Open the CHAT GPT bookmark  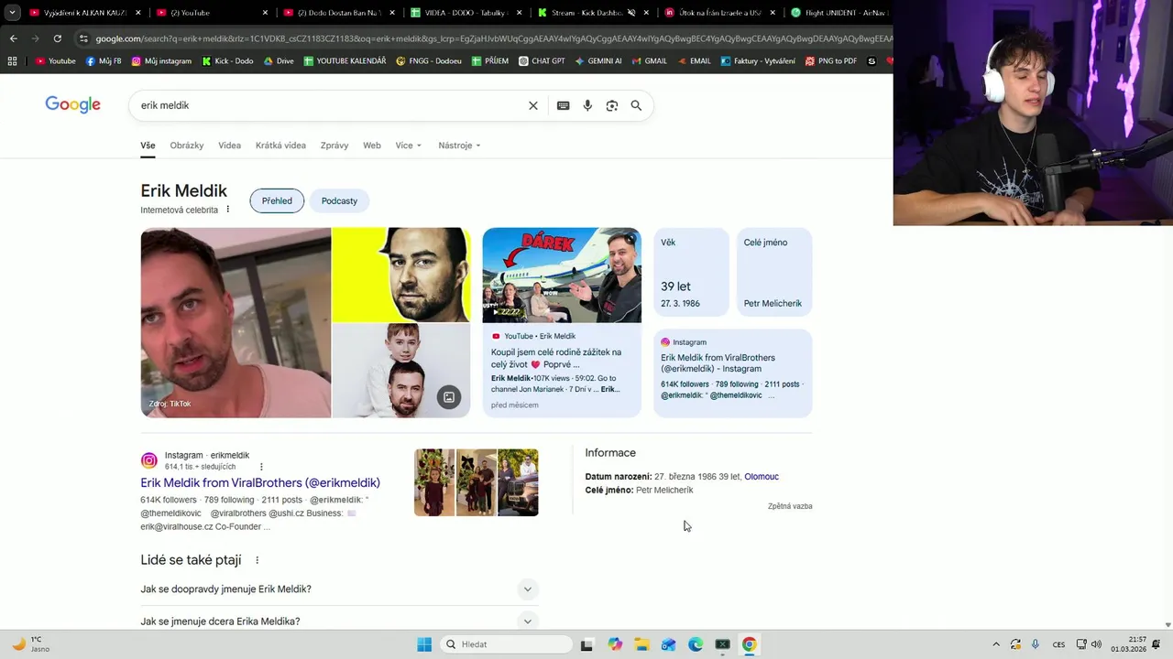pyautogui.click(x=542, y=61)
